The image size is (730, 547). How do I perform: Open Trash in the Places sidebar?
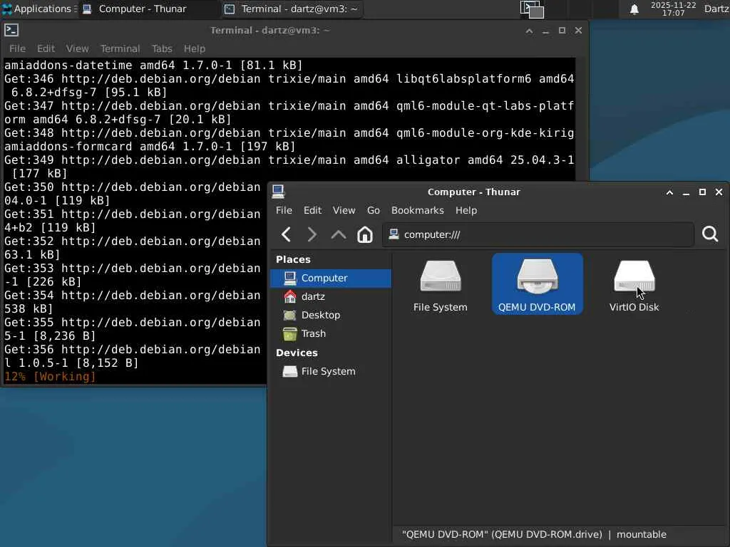[x=331, y=334]
